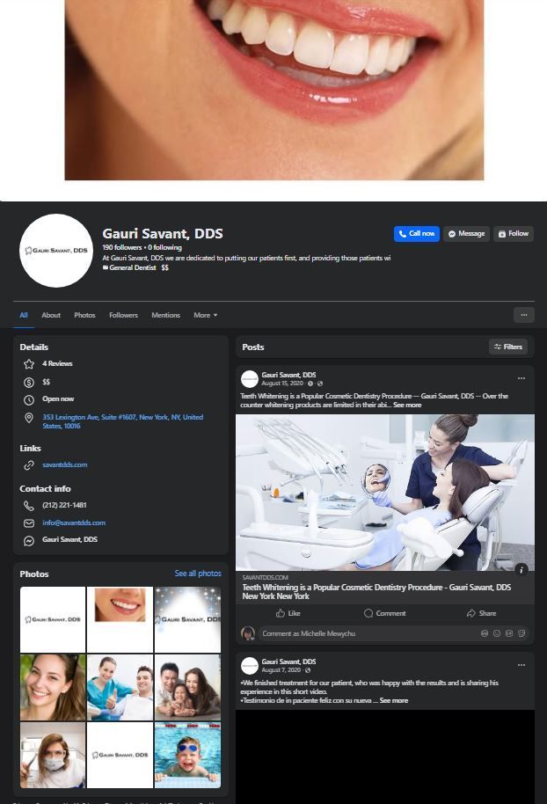Image resolution: width=547 pixels, height=804 pixels.
Task: Click the chain link icon under Links
Action: [29, 465]
